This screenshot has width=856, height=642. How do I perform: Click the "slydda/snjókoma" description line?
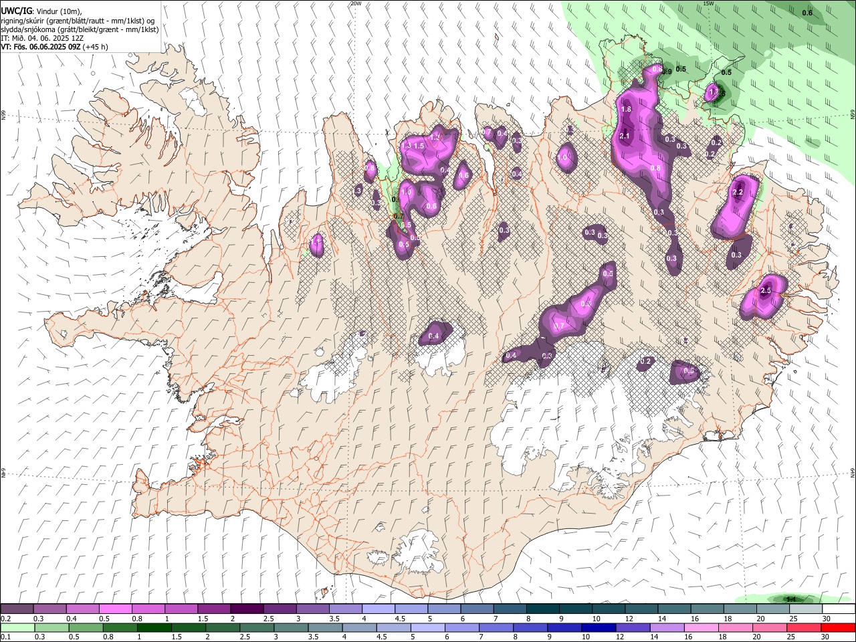(80, 29)
